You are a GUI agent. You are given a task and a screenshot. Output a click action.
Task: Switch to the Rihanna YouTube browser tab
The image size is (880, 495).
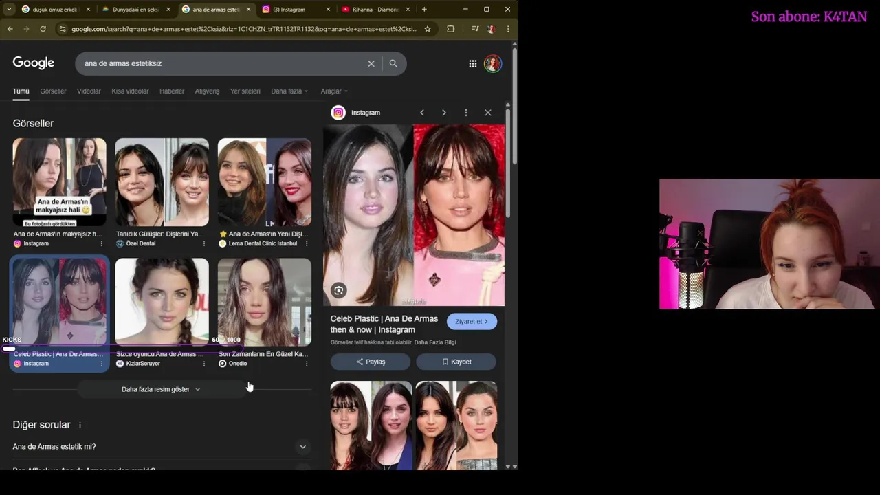pyautogui.click(x=375, y=10)
